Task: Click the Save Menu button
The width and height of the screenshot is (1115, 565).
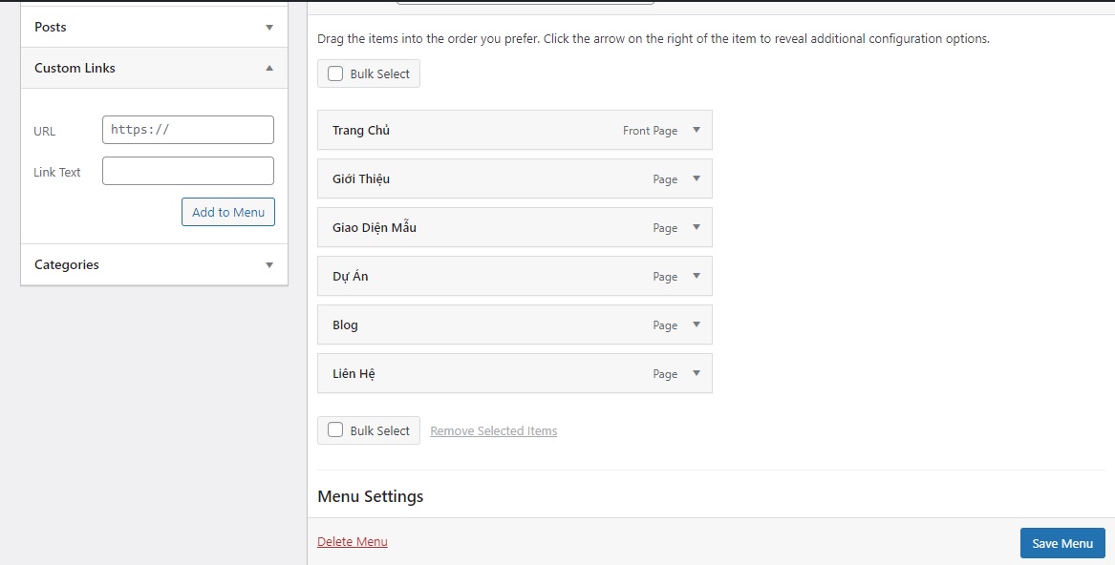Action: click(x=1061, y=543)
